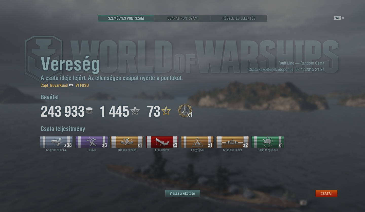Screen dimensions: 365x212
Task: Click the gold free XP star
Action: pos(166,111)
